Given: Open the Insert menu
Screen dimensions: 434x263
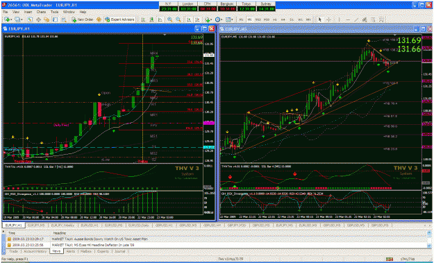Looking at the screenshot, I should click(28, 12).
